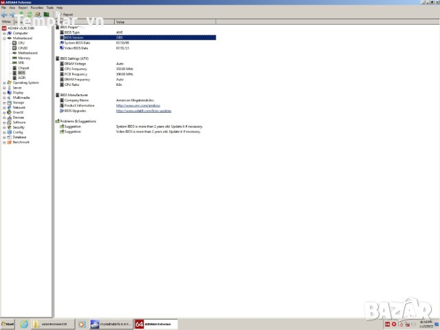Expand the Benchmark tree node
Viewport: 440px width, 330px height.
4,142
